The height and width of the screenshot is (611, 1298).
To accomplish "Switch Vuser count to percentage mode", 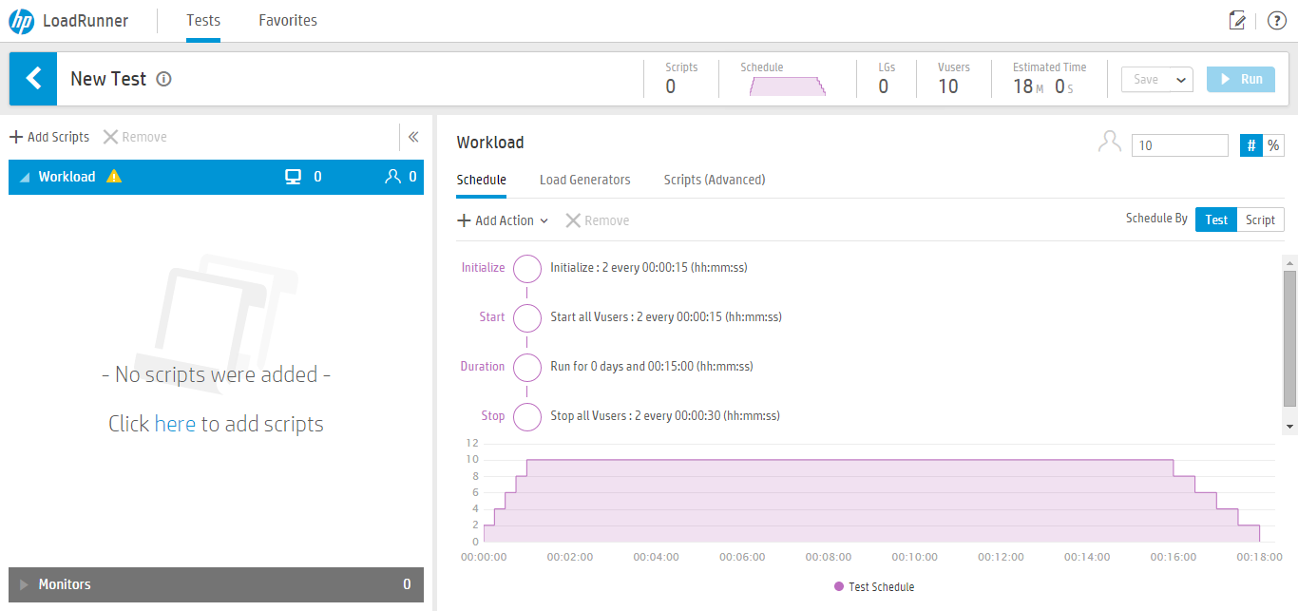I will (1273, 145).
